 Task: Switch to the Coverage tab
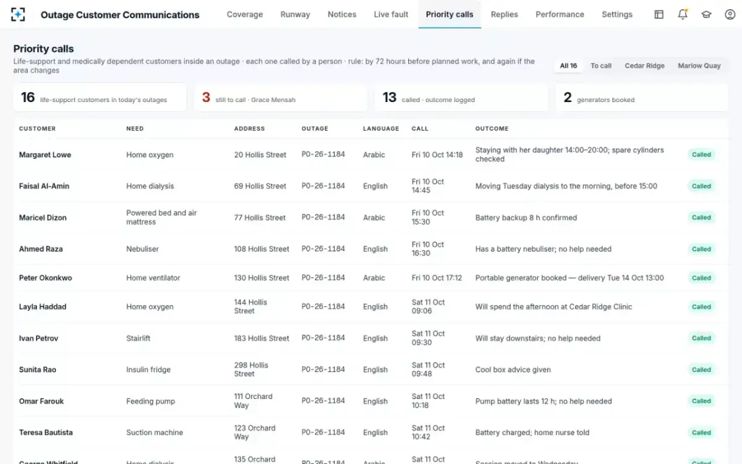click(245, 14)
